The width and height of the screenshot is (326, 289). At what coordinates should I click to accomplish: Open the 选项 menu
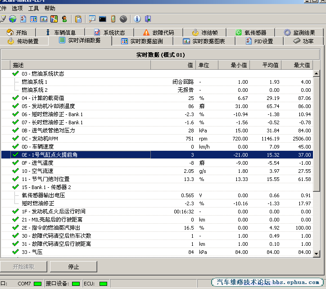click(17, 9)
